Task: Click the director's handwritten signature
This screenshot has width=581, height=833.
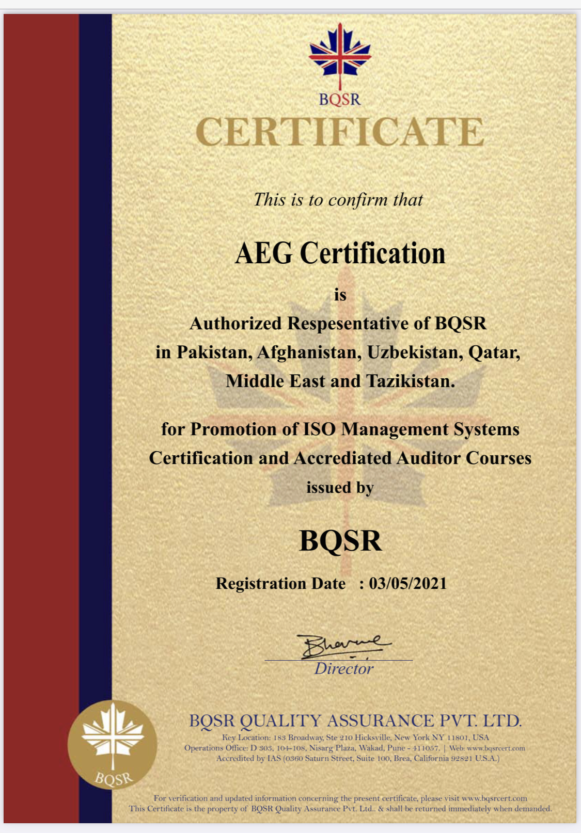Action: coord(342,646)
